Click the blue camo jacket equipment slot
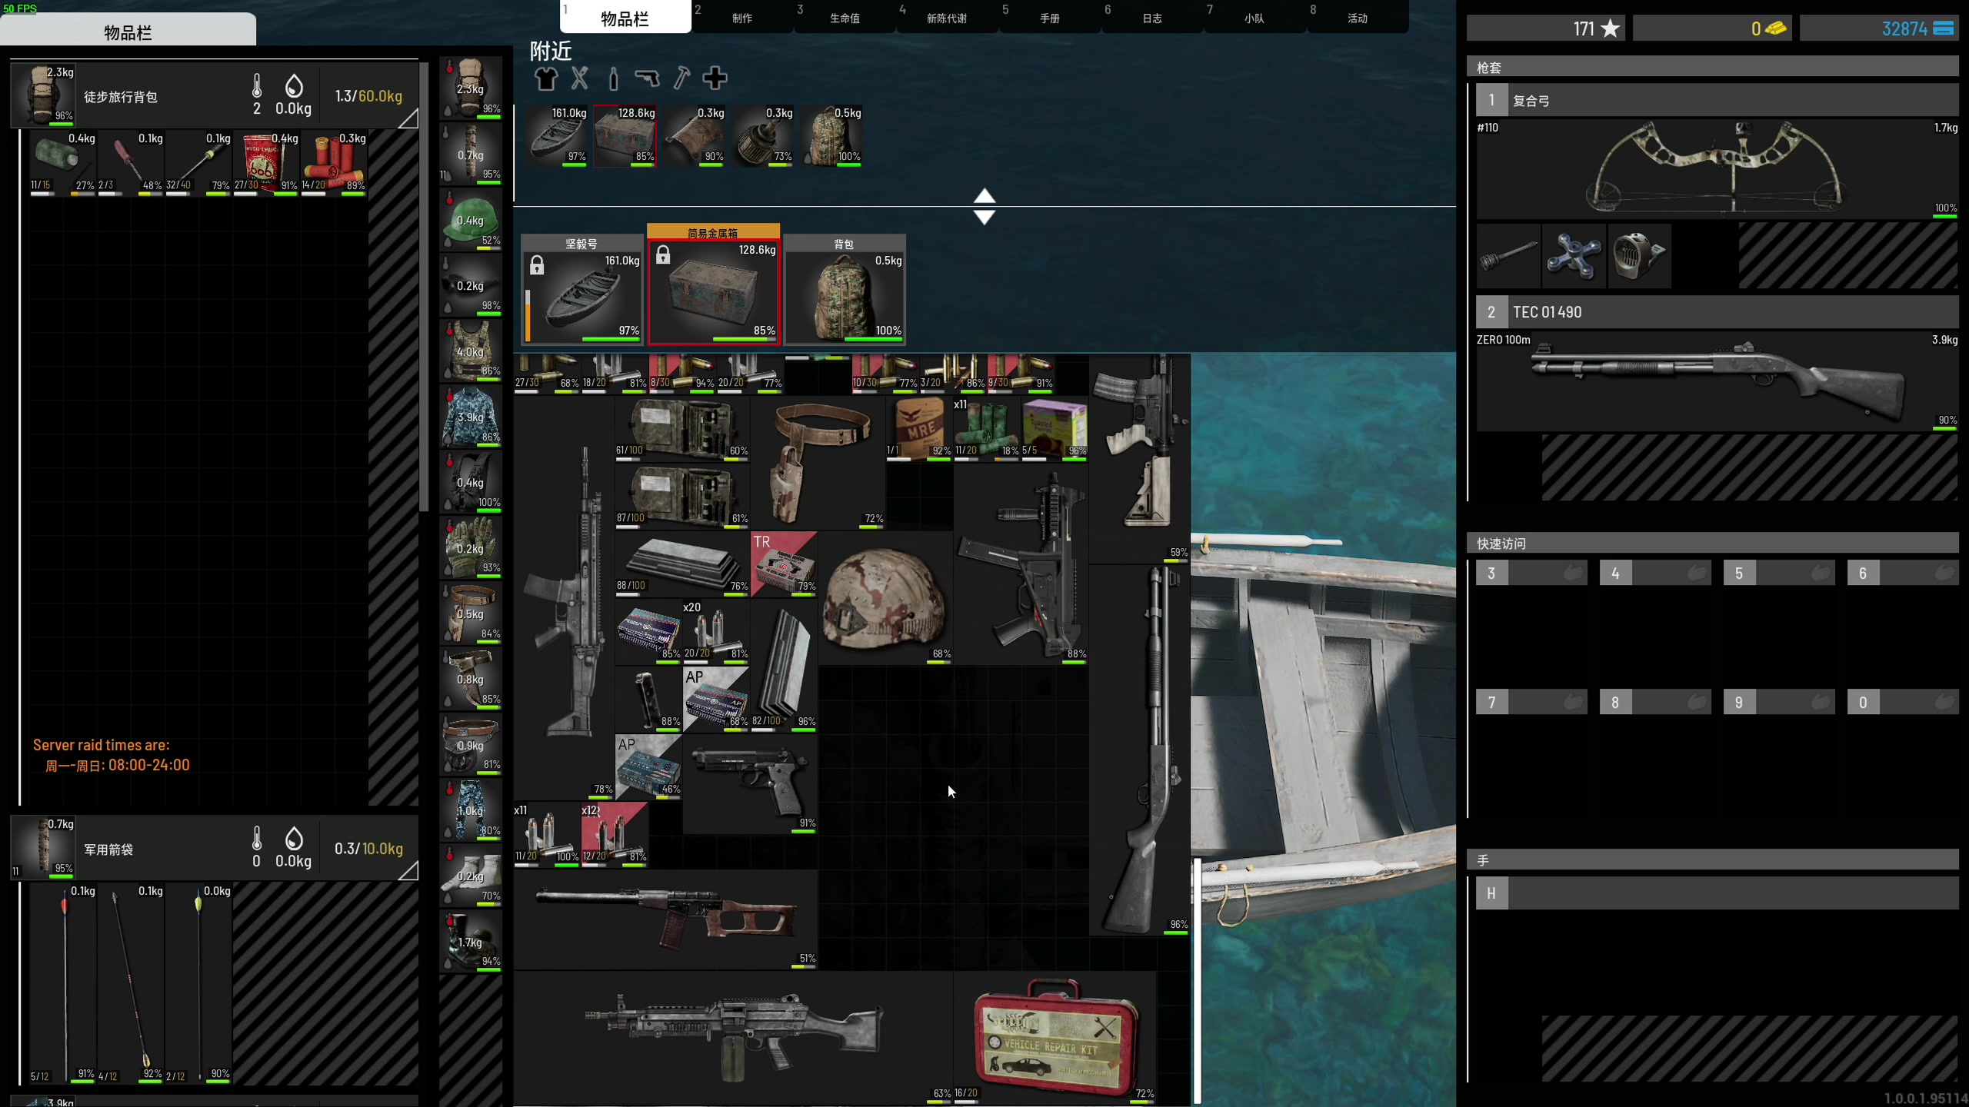Screen dimensions: 1969x1107 point(471,416)
